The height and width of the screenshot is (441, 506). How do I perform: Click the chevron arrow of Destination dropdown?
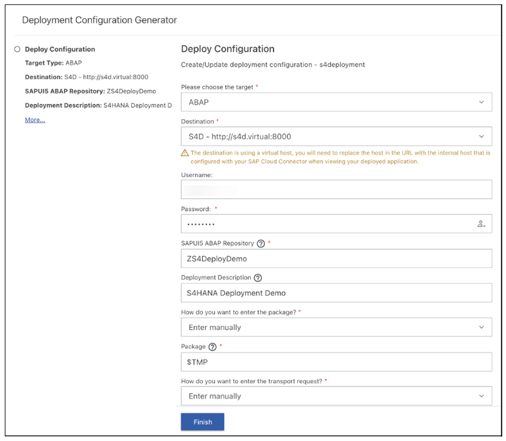(481, 137)
